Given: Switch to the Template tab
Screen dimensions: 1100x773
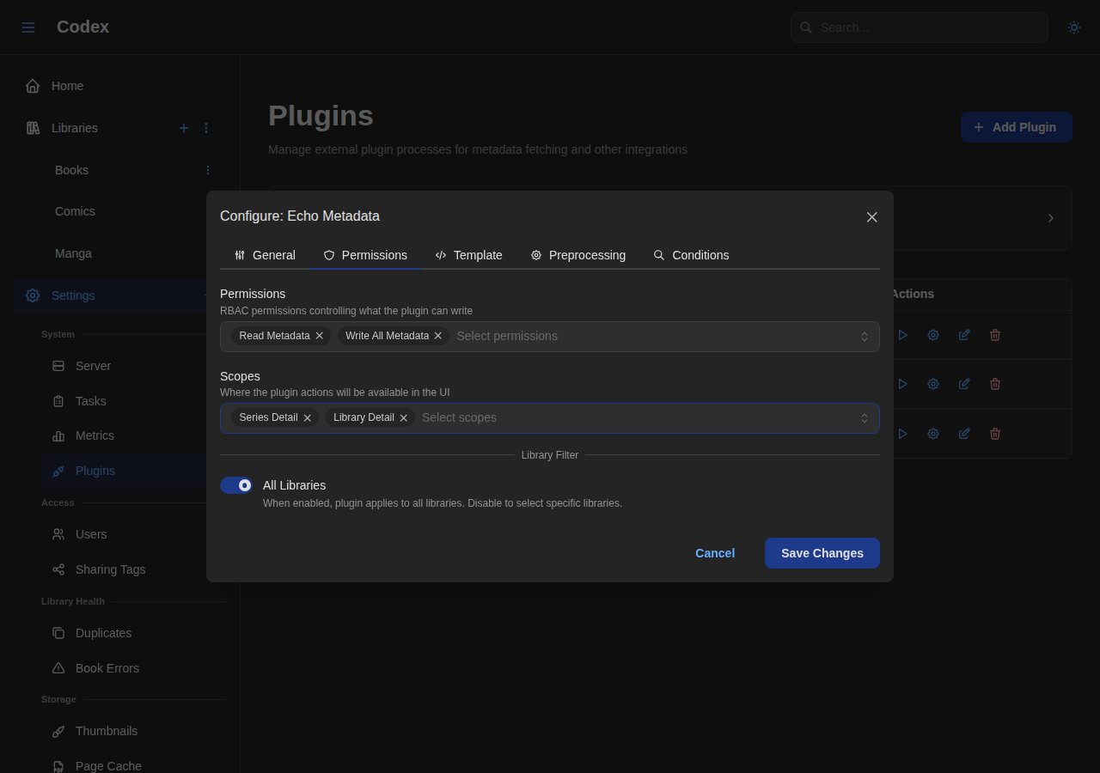Looking at the screenshot, I should tap(469, 255).
